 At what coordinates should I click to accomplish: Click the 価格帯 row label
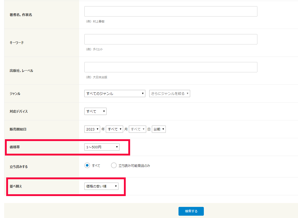(x=15, y=147)
